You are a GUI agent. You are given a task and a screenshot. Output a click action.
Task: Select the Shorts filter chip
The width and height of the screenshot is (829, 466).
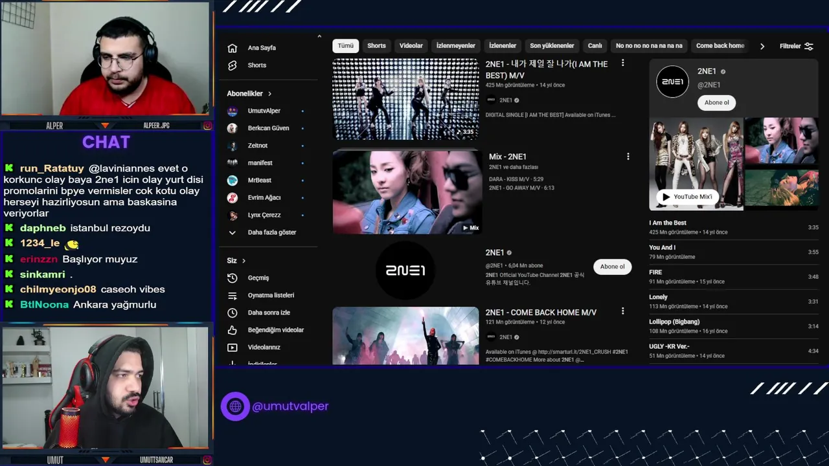click(376, 46)
